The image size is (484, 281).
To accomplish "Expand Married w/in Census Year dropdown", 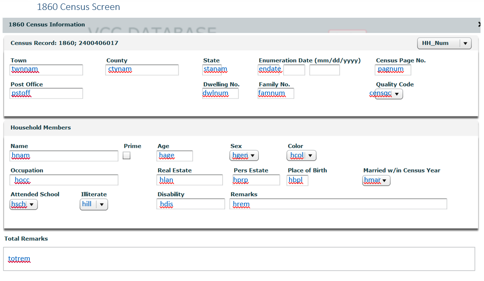I will click(376, 181).
